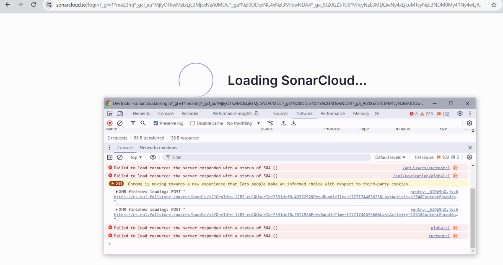This screenshot has width=503, height=265.
Task: Toggle the device toolbar in DevTools
Action: pos(120,114)
